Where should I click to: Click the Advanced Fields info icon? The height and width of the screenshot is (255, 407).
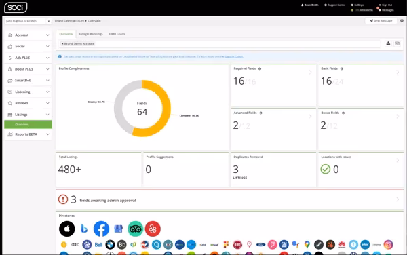click(x=260, y=113)
